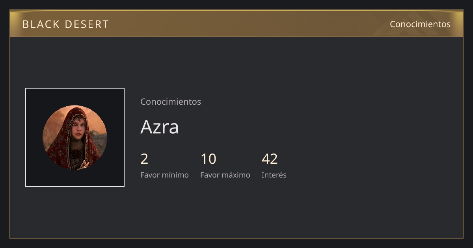This screenshot has height=248, width=473.
Task: Click the empty card area right of Interés
Action: tap(374, 165)
